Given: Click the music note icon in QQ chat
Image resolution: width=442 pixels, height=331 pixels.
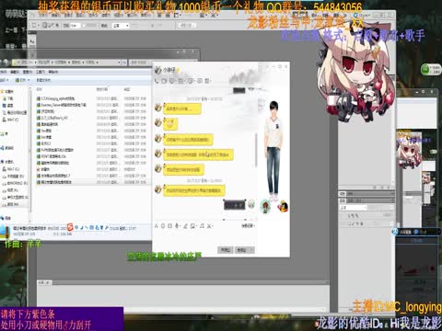Looking at the screenshot, I should click(202, 226).
